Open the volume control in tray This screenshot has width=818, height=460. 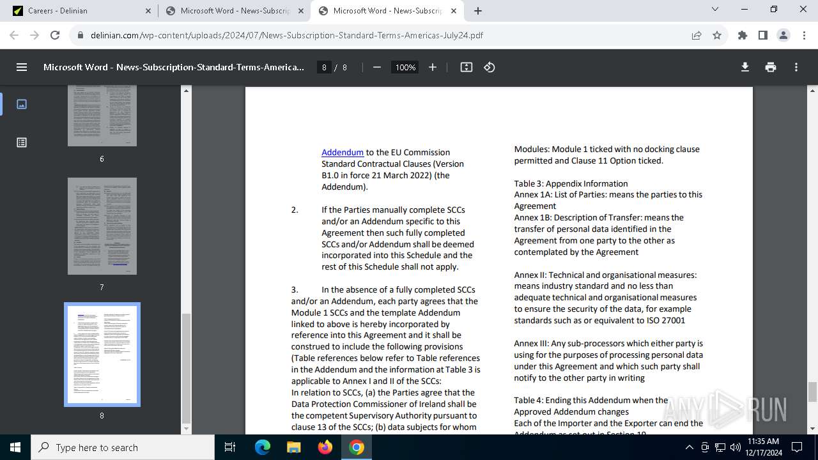[x=735, y=447]
